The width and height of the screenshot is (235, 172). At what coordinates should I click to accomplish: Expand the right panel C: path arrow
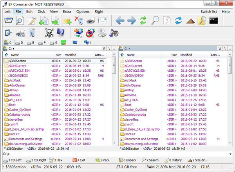click(x=129, y=49)
